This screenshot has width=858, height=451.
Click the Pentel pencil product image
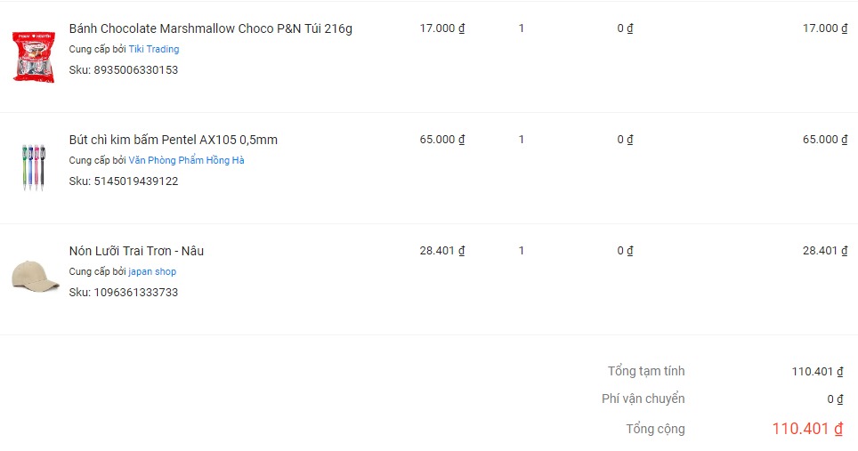tap(33, 166)
